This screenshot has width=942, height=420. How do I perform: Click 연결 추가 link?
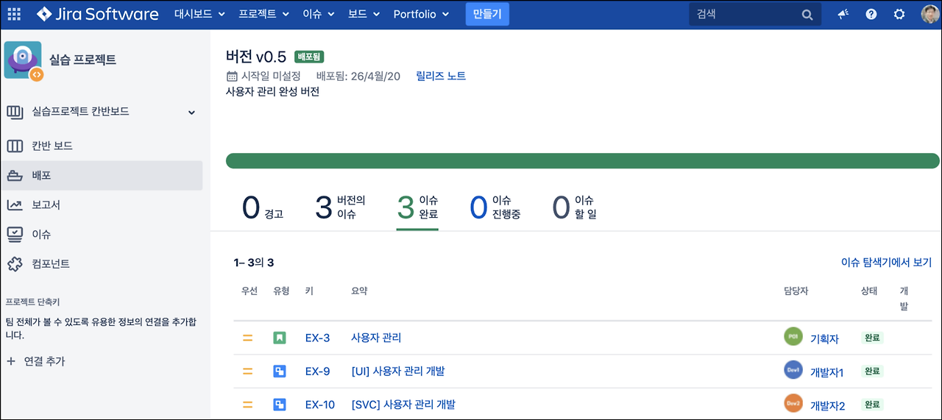click(x=44, y=361)
